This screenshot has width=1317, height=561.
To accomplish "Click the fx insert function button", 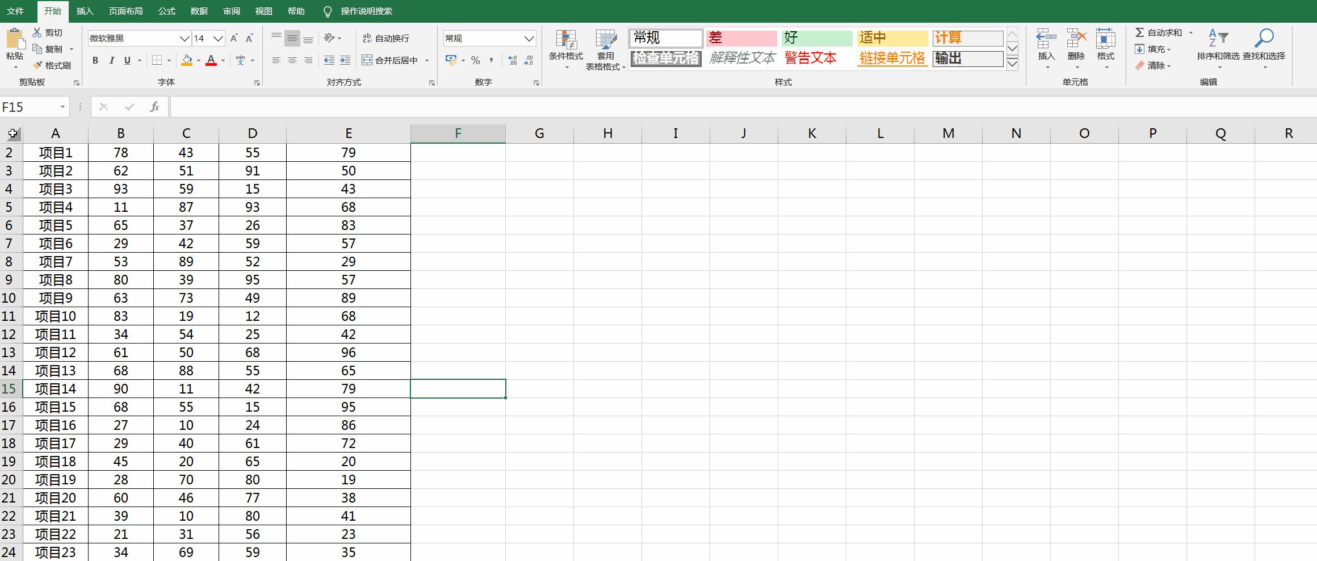I will pyautogui.click(x=154, y=106).
